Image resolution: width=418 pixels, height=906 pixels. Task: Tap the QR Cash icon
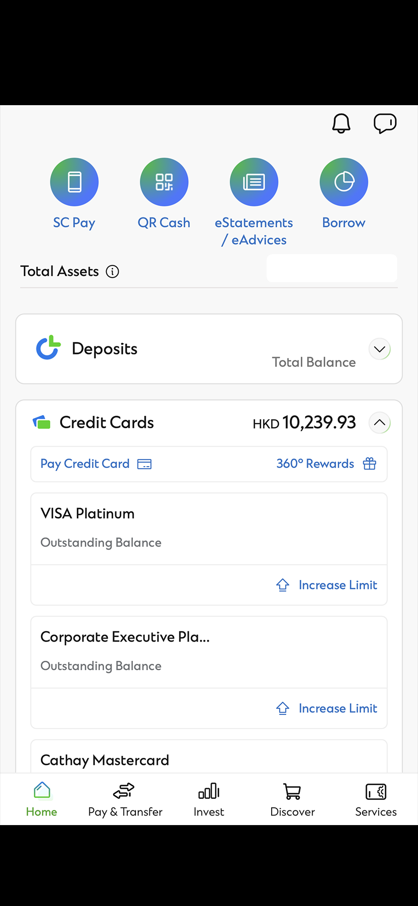(164, 182)
